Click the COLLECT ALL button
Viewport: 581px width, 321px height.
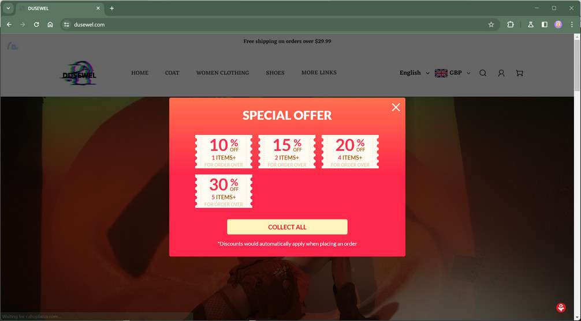(x=287, y=226)
